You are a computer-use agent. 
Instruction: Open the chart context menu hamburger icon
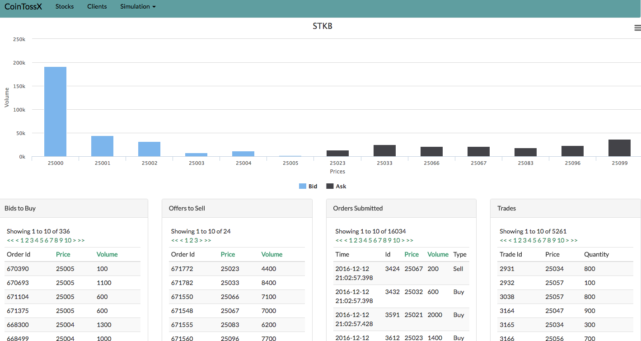[x=637, y=28]
